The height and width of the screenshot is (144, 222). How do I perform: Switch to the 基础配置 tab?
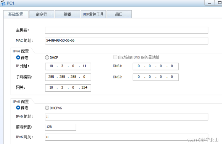(x=16, y=14)
